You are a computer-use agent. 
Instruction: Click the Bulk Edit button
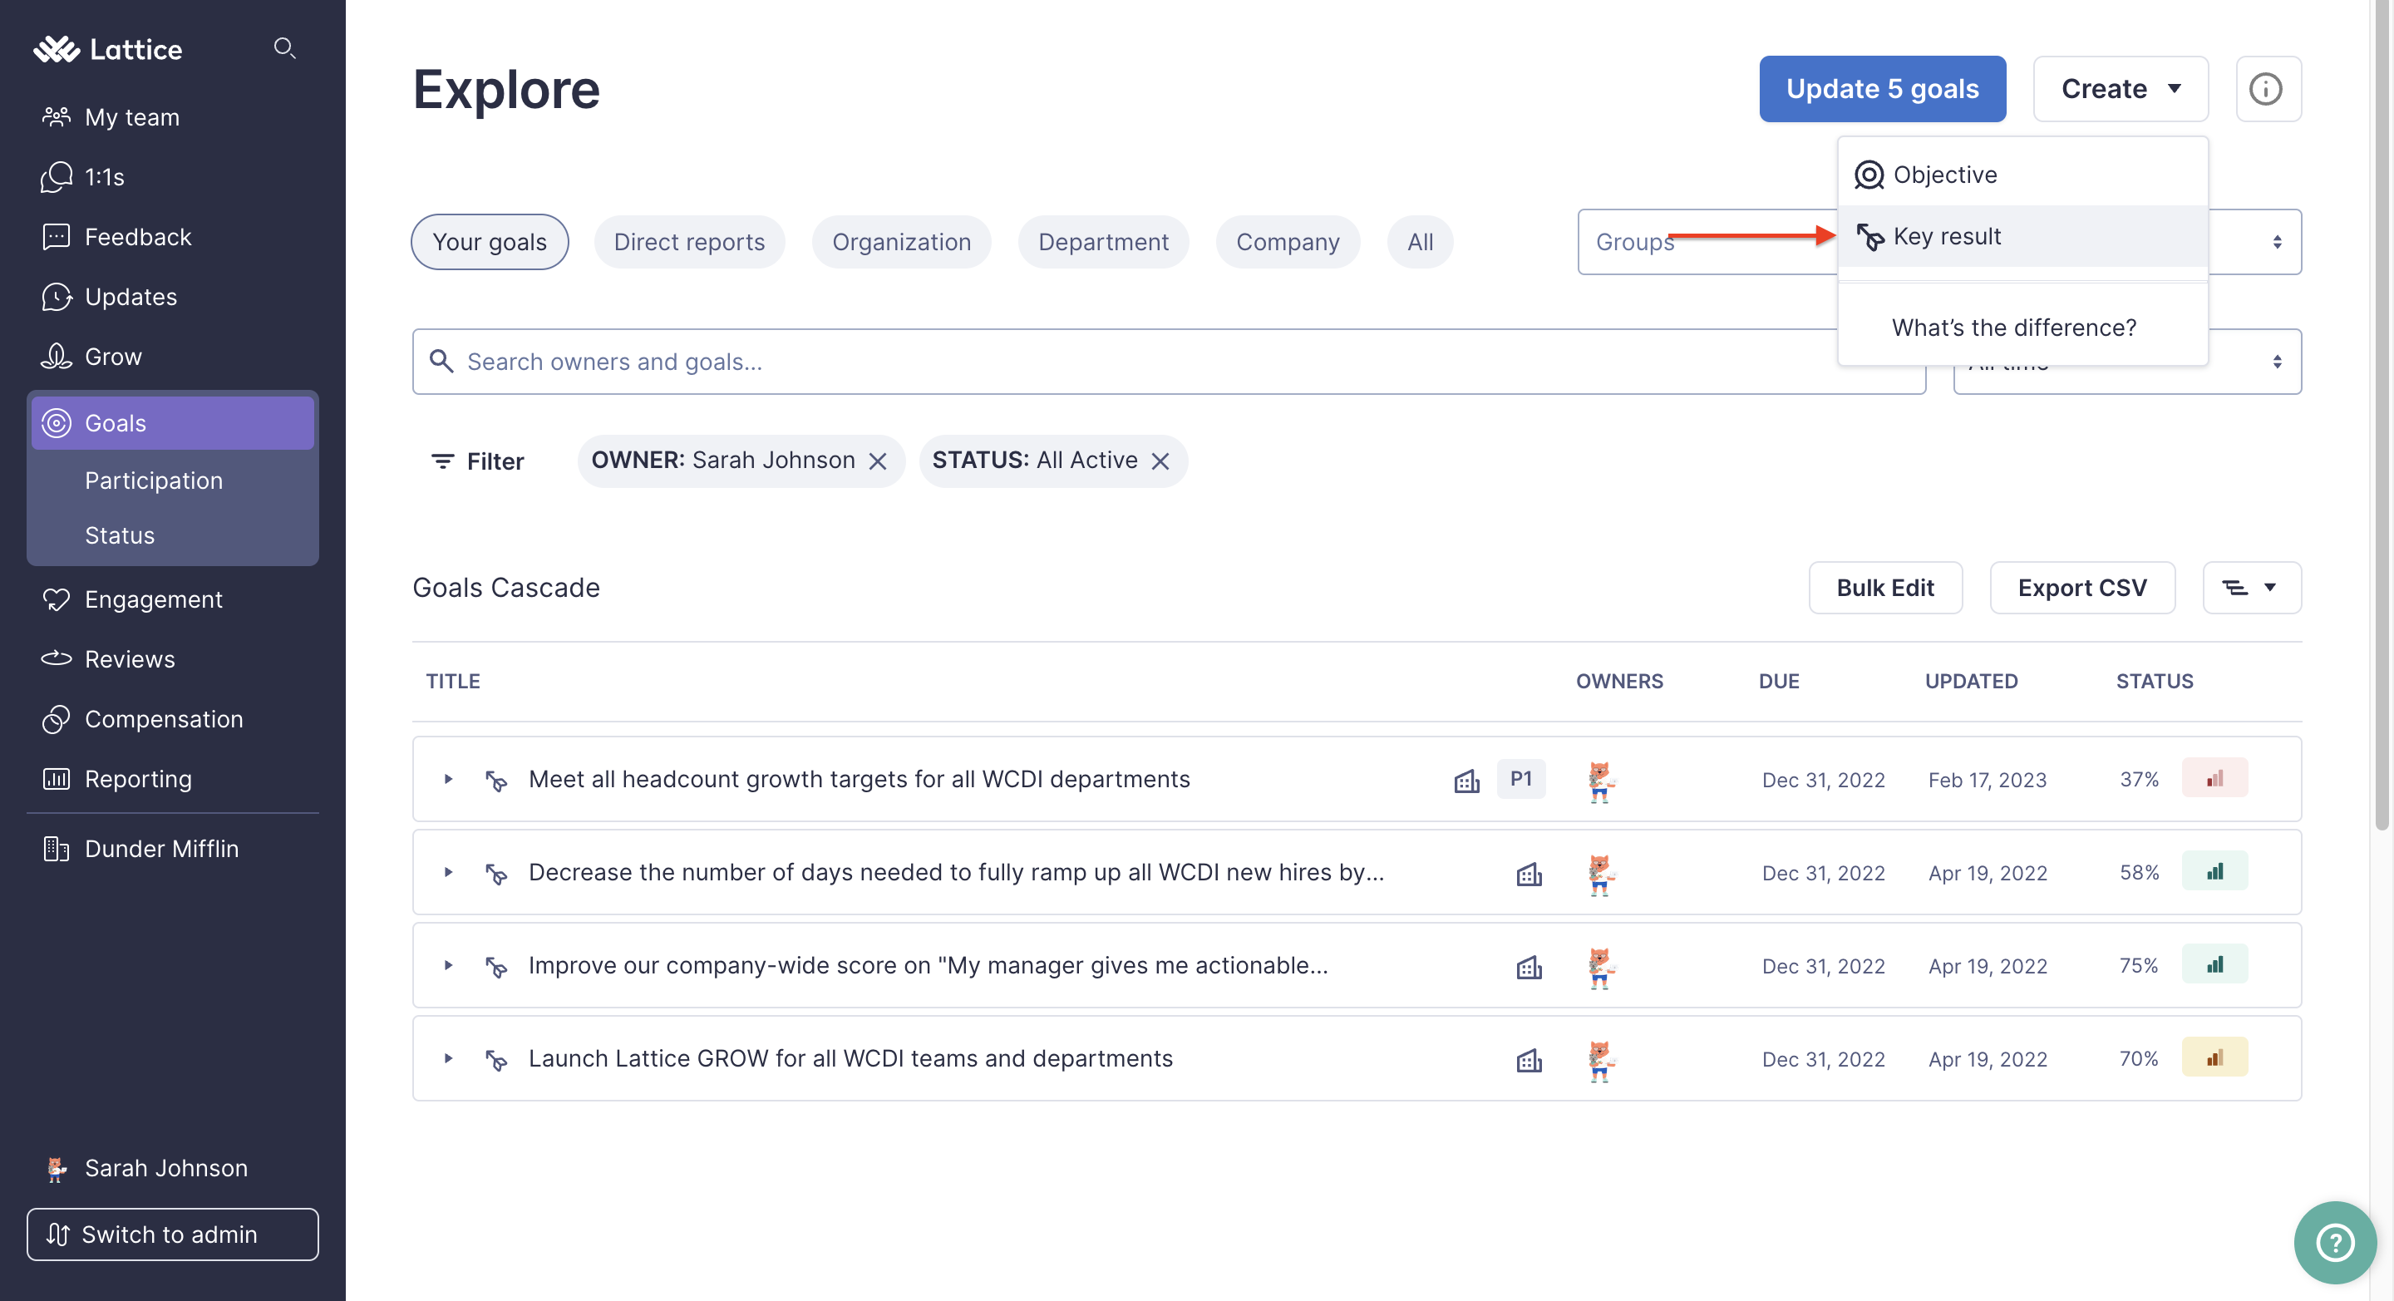1884,587
